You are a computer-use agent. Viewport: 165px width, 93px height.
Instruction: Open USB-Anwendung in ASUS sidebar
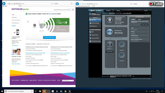(95, 23)
